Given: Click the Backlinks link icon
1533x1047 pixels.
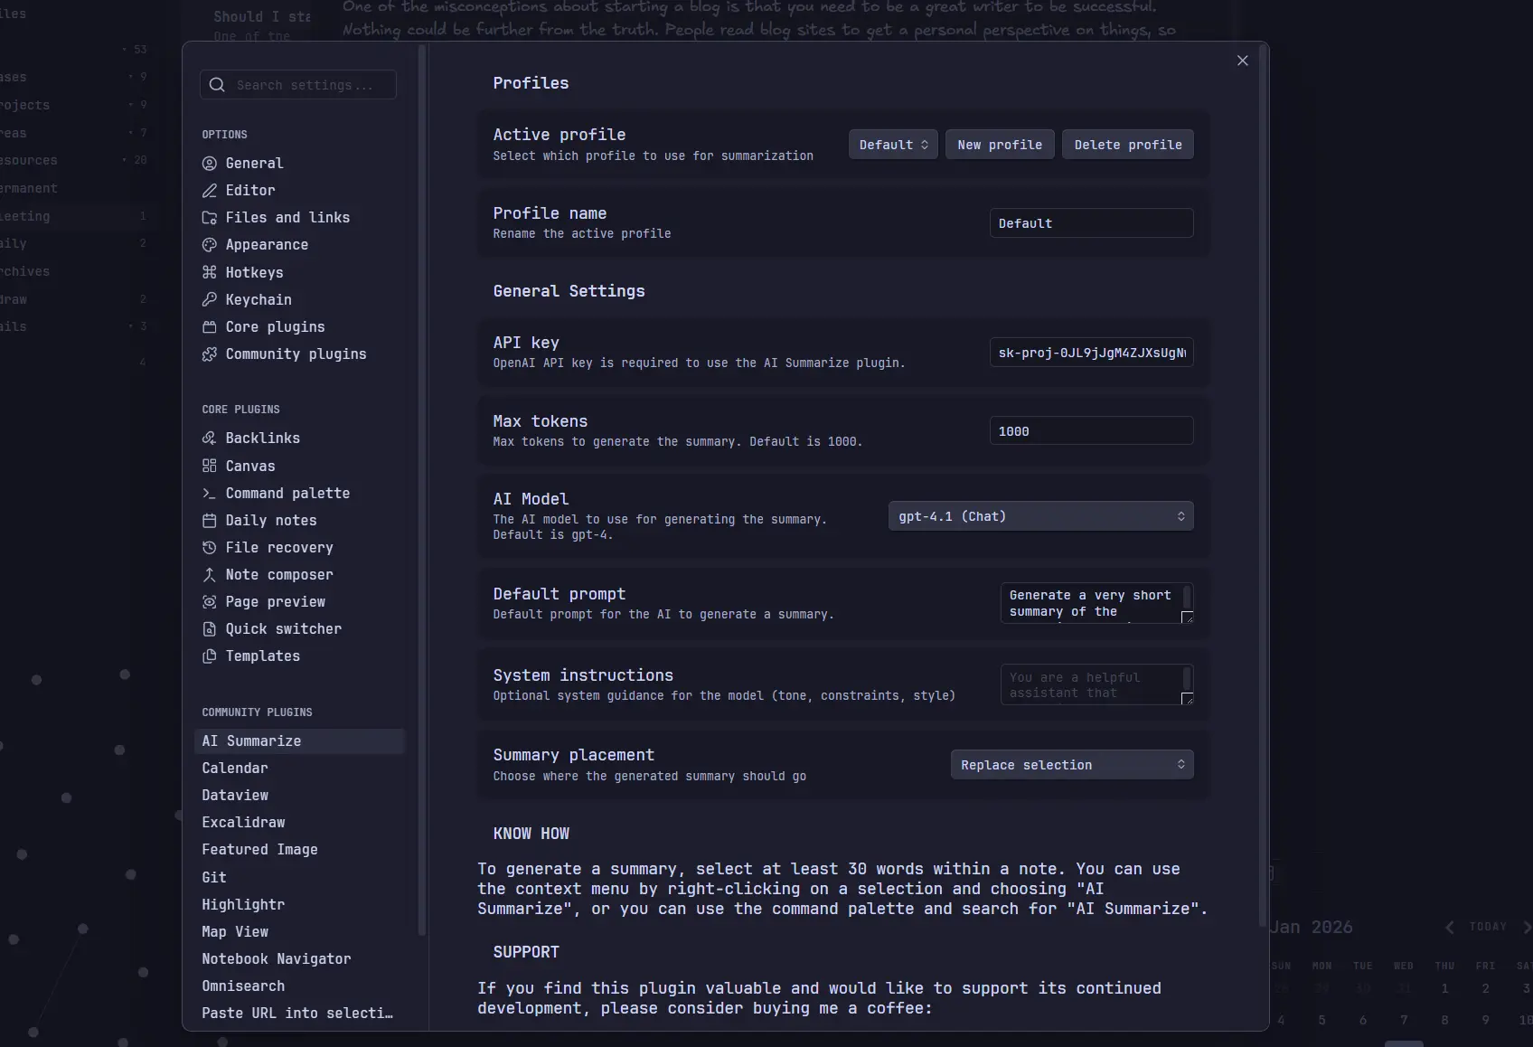Looking at the screenshot, I should (210, 439).
